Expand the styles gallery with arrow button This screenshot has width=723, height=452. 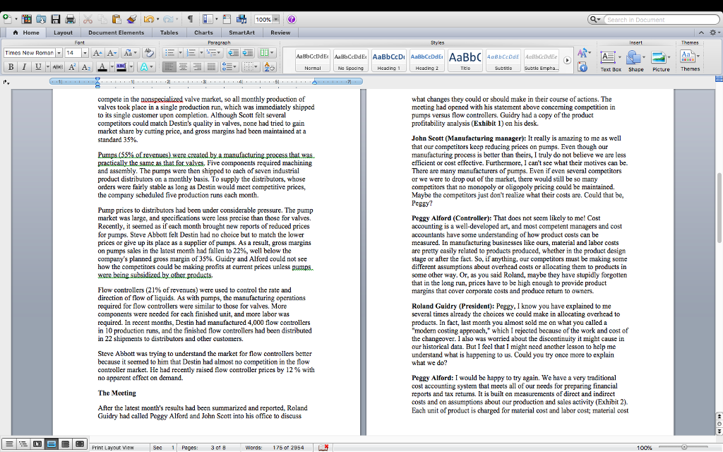tap(567, 61)
